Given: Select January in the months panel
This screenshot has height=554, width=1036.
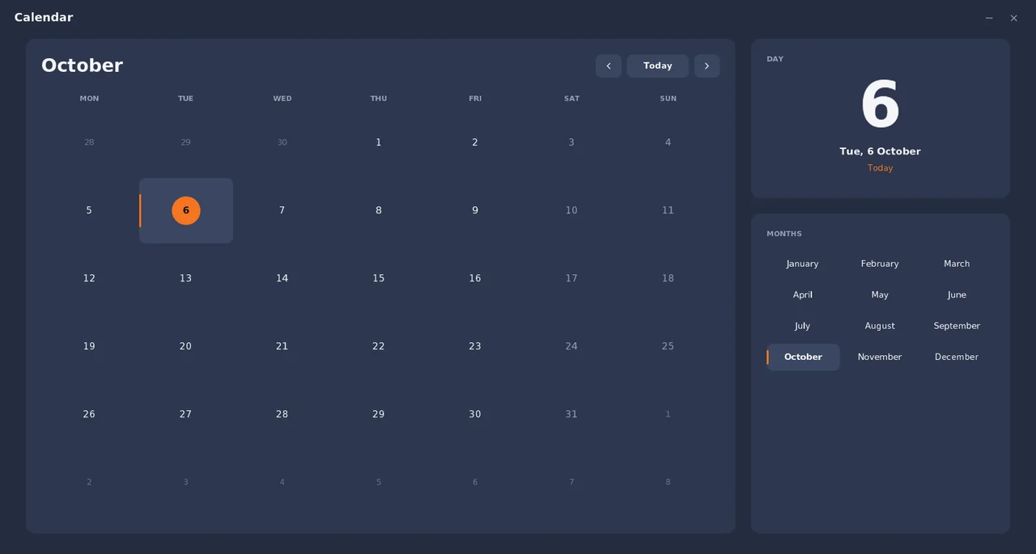Looking at the screenshot, I should 802,264.
